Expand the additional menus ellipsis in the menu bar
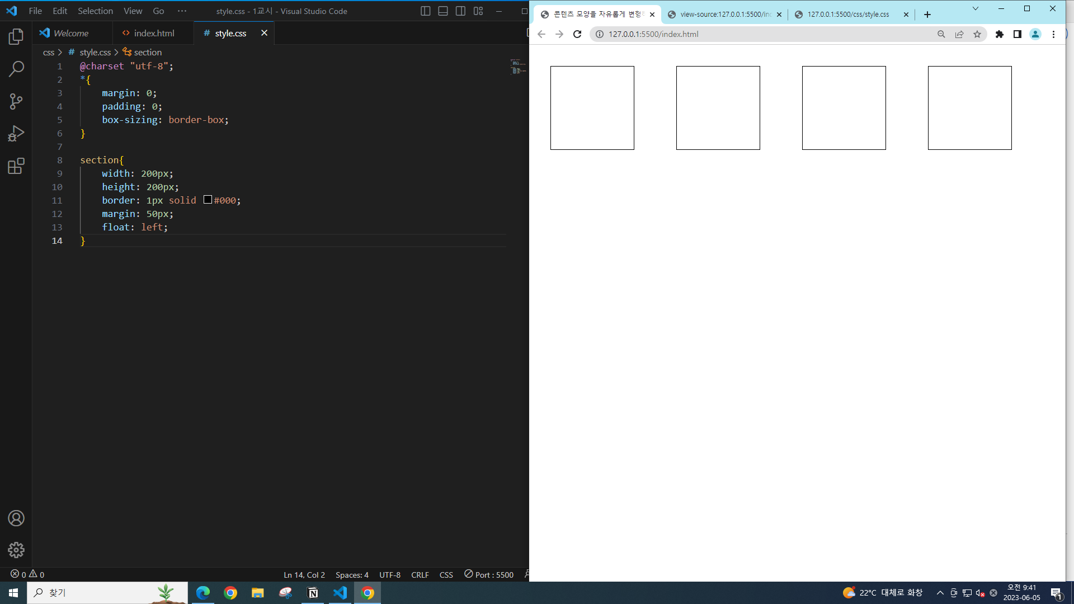Screen dimensions: 1074x604 click(182, 11)
